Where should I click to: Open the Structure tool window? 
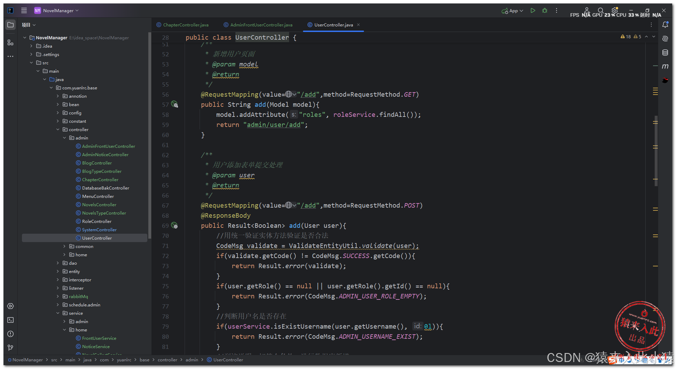coord(10,42)
